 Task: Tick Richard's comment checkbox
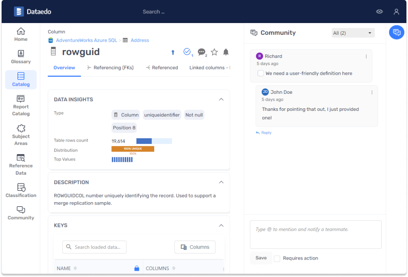tap(260, 73)
